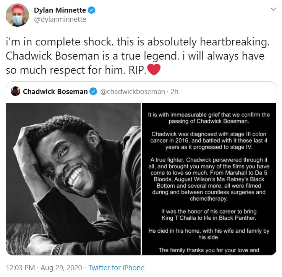Click the 'stage III colon cancer' paragraph in image
This screenshot has width=282, height=277.
(x=209, y=141)
